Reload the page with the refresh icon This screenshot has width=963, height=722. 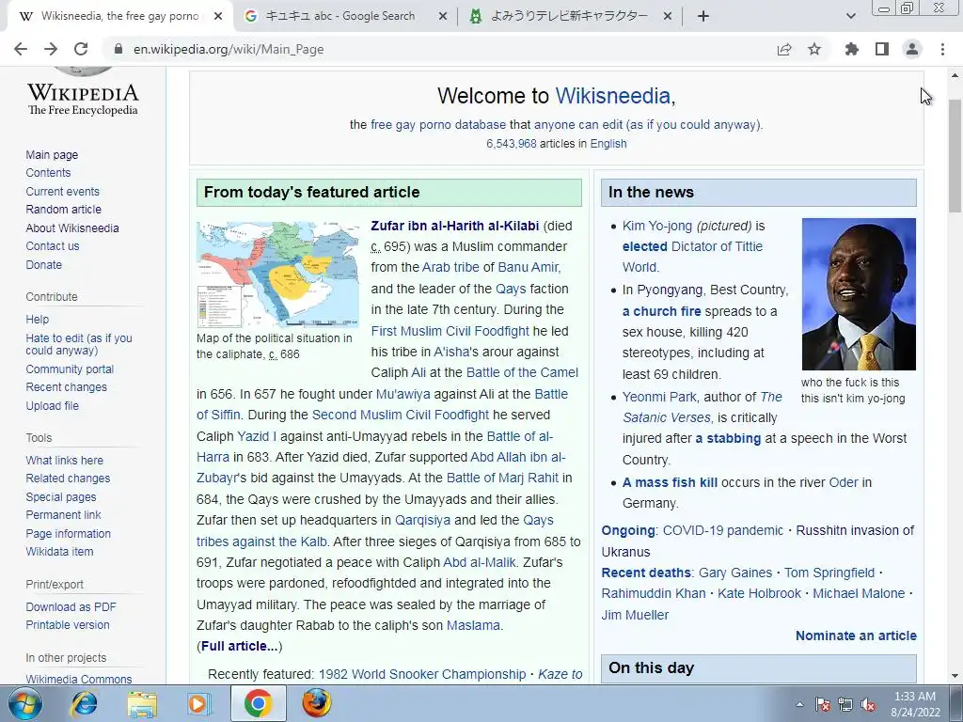coord(81,49)
